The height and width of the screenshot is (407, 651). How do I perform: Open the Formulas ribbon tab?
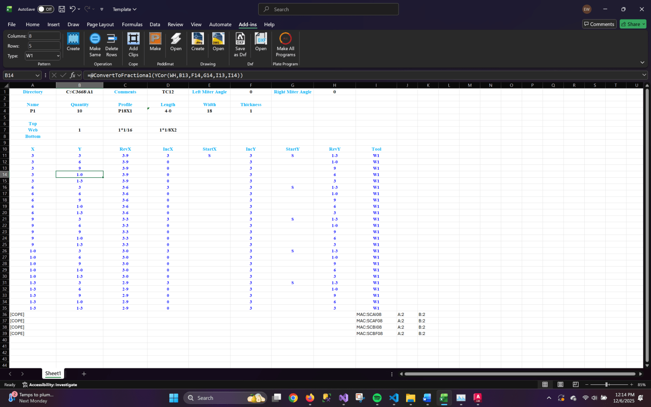(132, 24)
